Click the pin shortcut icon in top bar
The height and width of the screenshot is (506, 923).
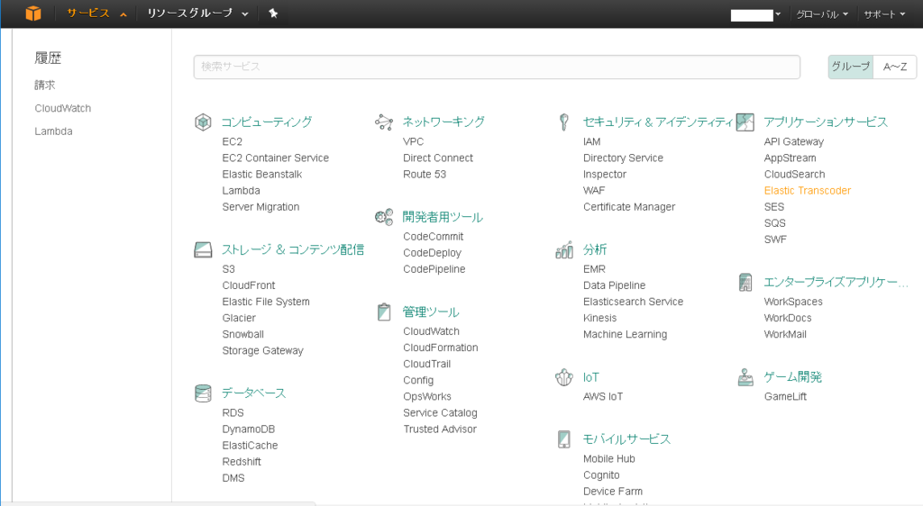[273, 14]
